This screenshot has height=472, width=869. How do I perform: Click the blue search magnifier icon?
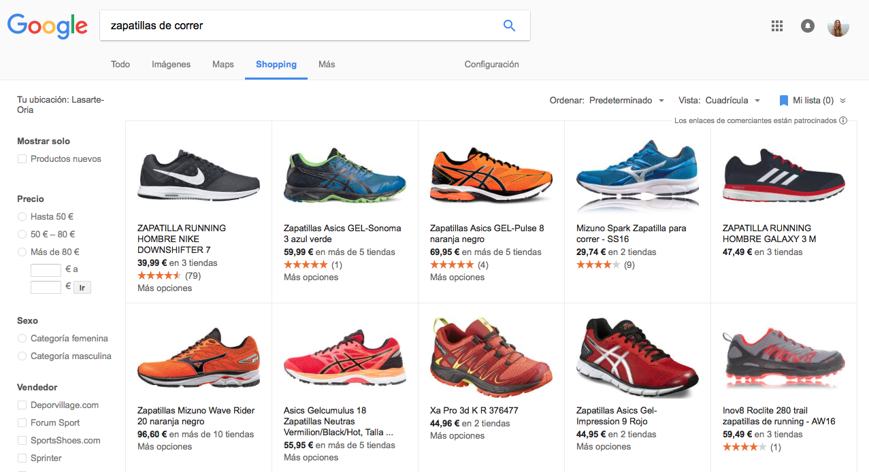click(x=509, y=26)
